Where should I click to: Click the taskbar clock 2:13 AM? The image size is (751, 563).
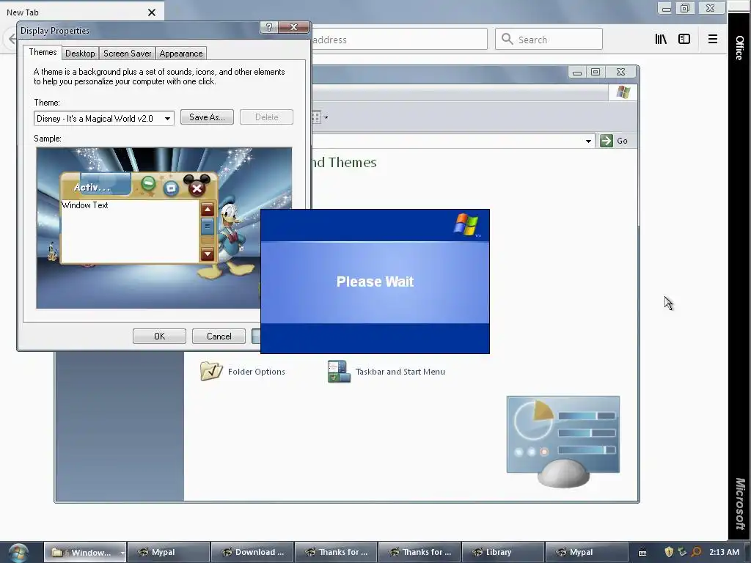pos(724,552)
